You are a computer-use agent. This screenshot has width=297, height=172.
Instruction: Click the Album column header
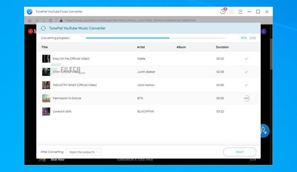(x=181, y=47)
